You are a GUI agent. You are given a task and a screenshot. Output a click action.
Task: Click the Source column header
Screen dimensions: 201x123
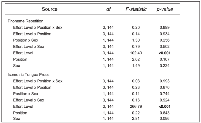point(49,9)
